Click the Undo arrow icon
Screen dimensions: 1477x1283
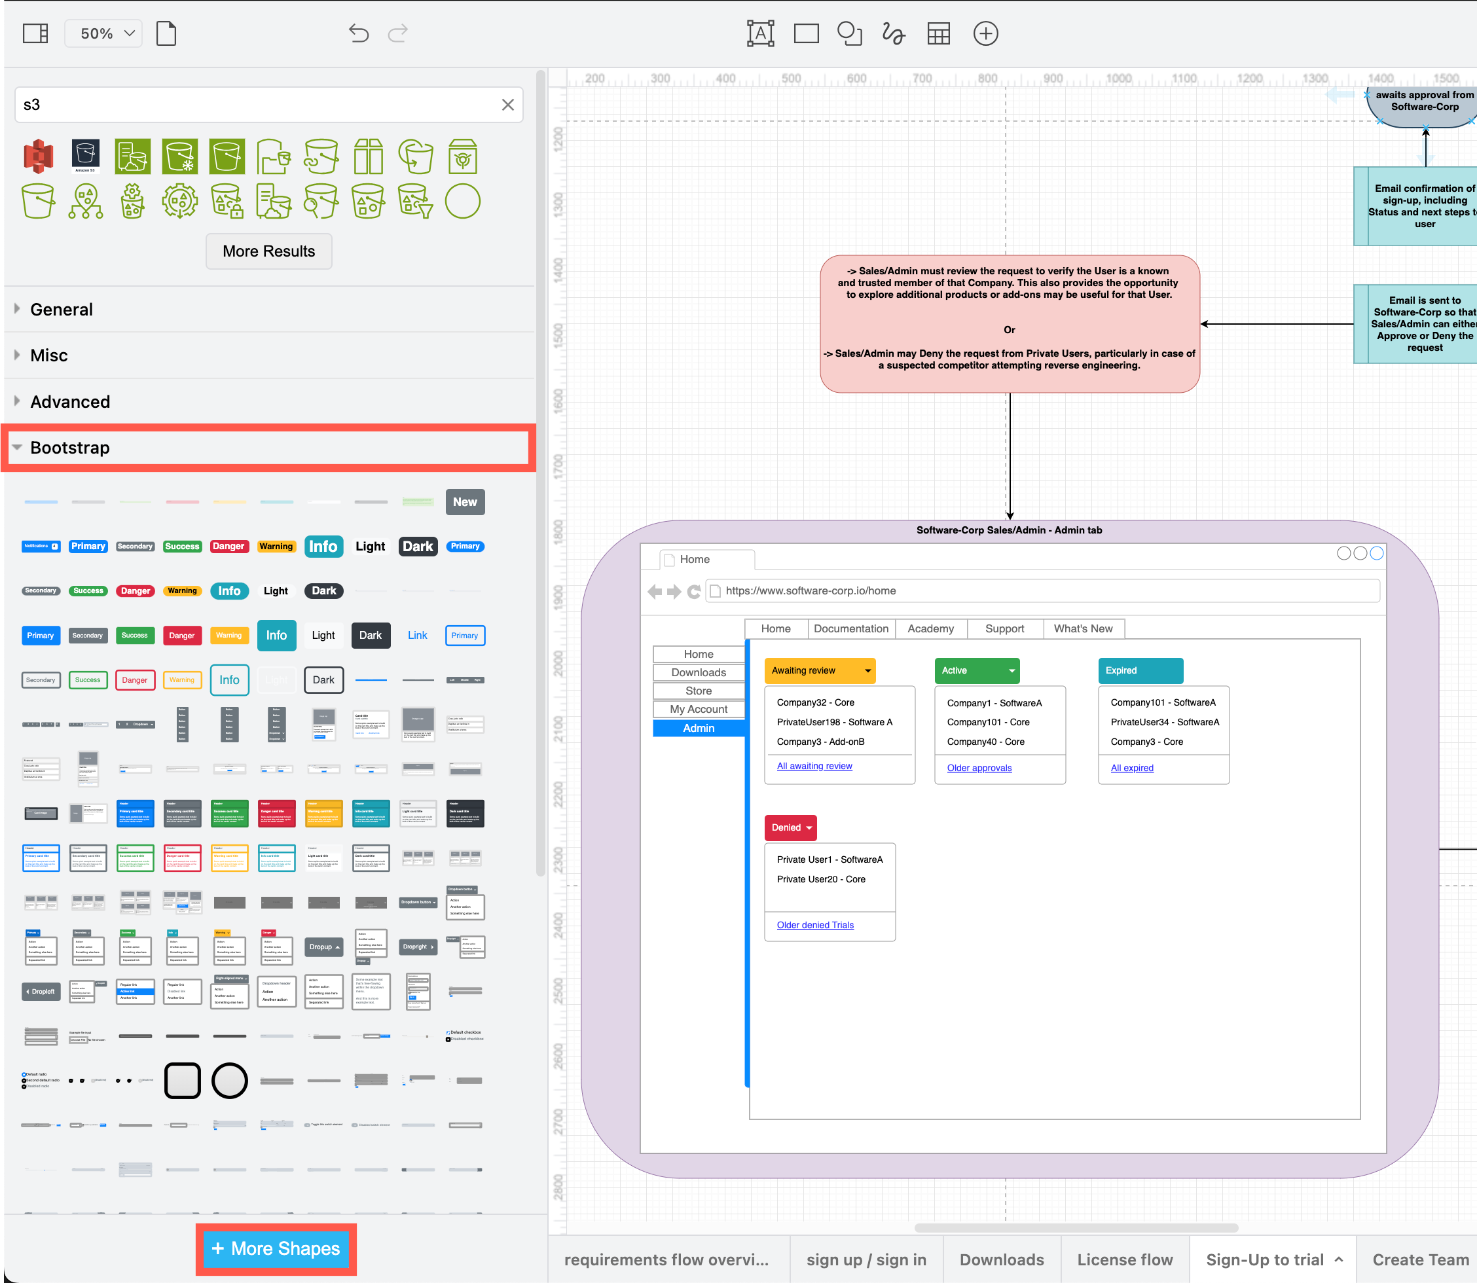tap(359, 33)
